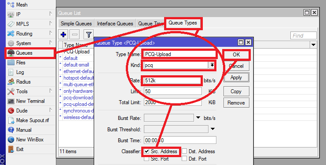The height and width of the screenshot is (165, 326).
Task: Click the Limit input field
Action: coord(173,91)
